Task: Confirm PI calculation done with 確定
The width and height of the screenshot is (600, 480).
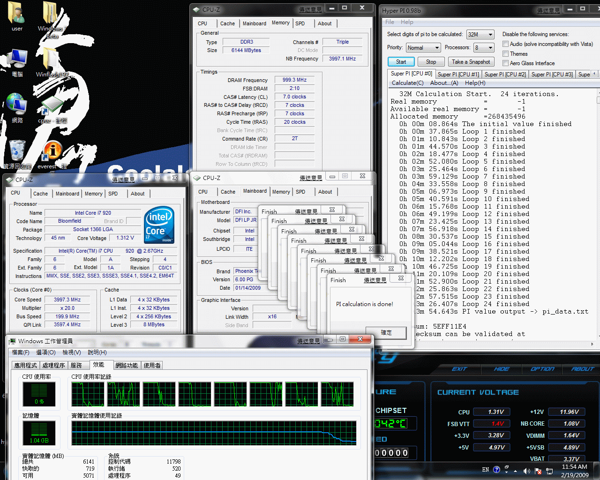Action: coord(386,332)
